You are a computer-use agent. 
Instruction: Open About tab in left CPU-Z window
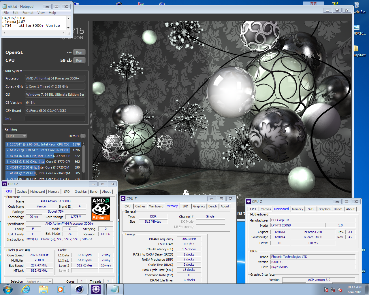tap(106, 192)
